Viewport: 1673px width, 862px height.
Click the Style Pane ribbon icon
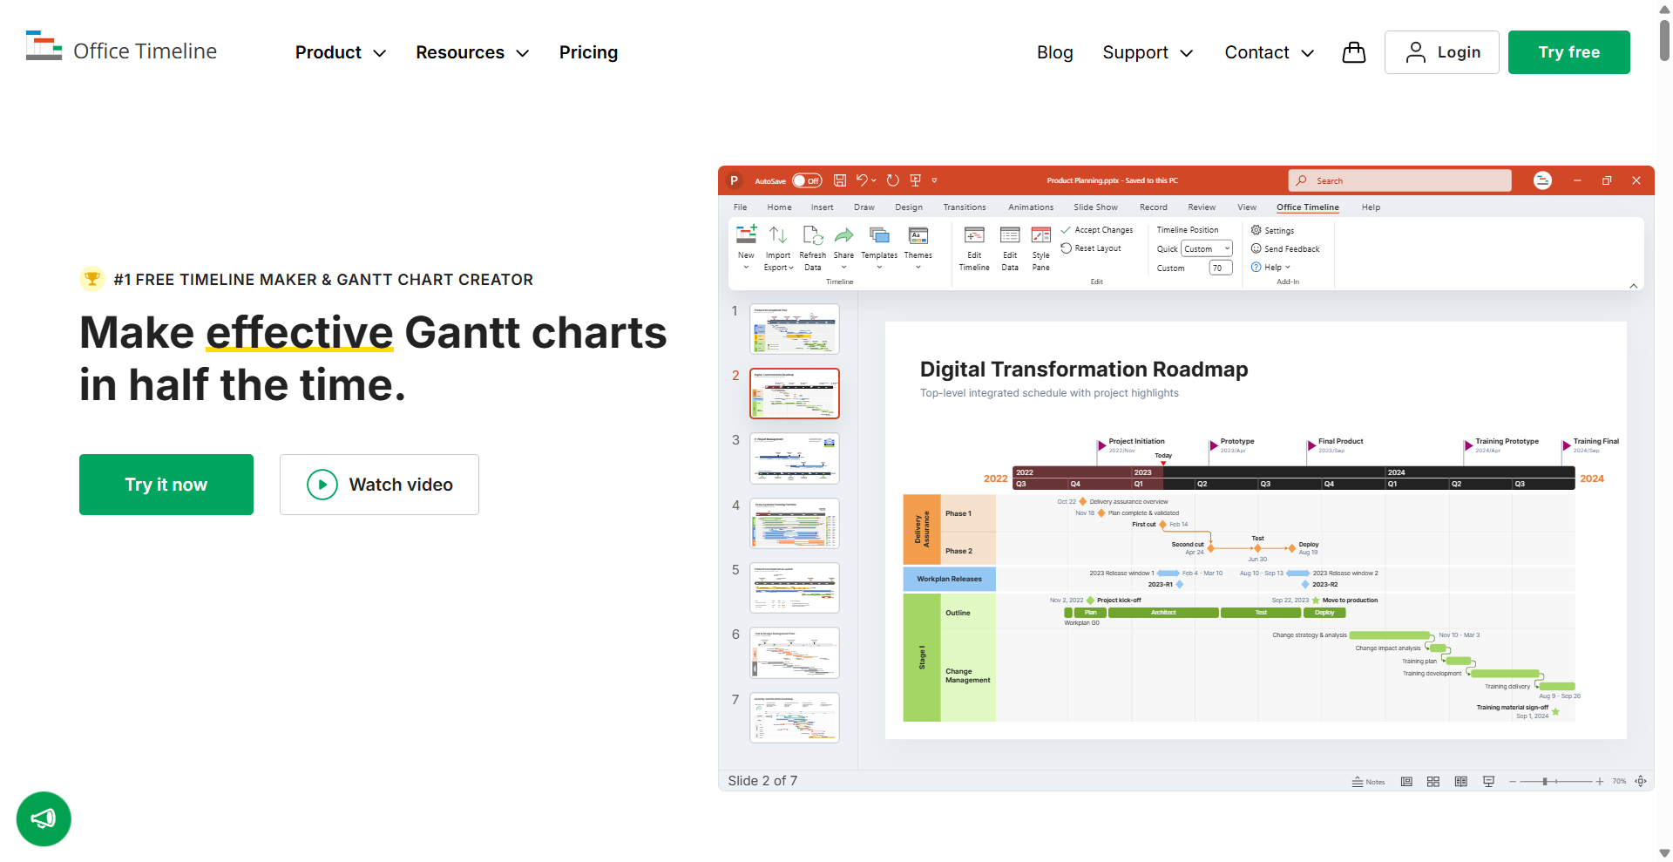[x=1040, y=236]
